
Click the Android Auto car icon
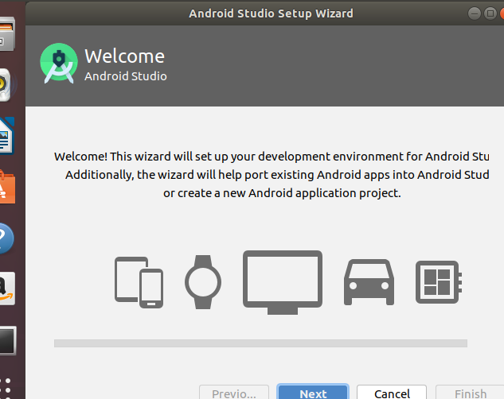pos(369,282)
